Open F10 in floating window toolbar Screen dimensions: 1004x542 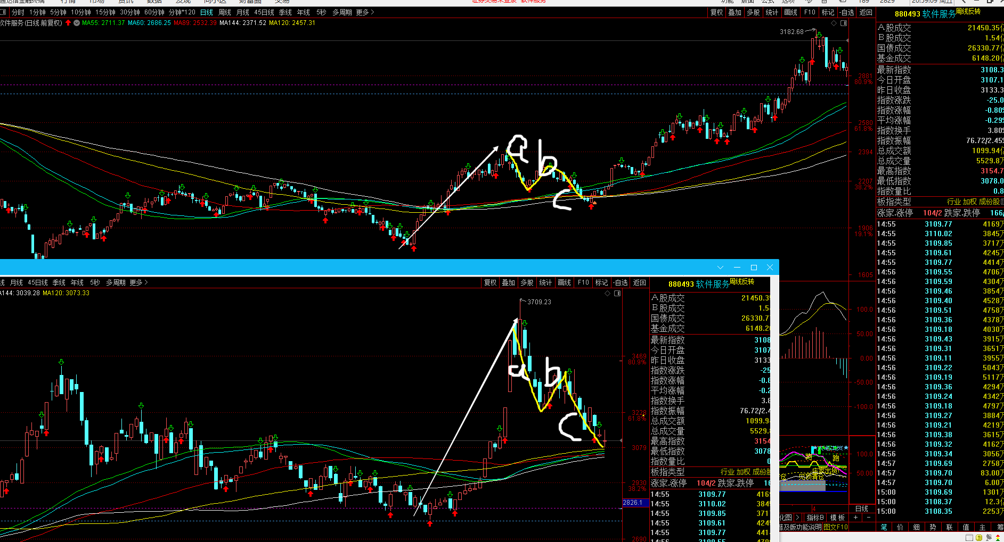583,282
